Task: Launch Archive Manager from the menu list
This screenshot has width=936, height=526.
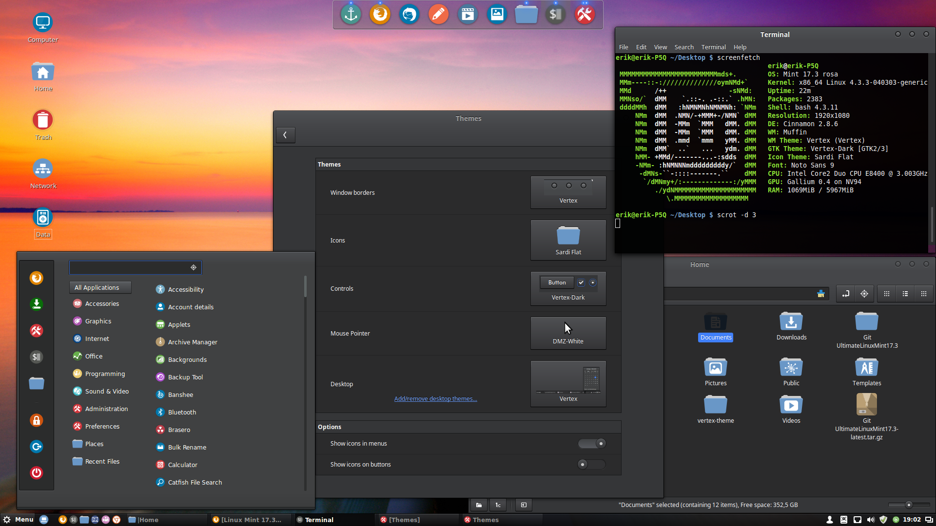Action: tap(187, 342)
